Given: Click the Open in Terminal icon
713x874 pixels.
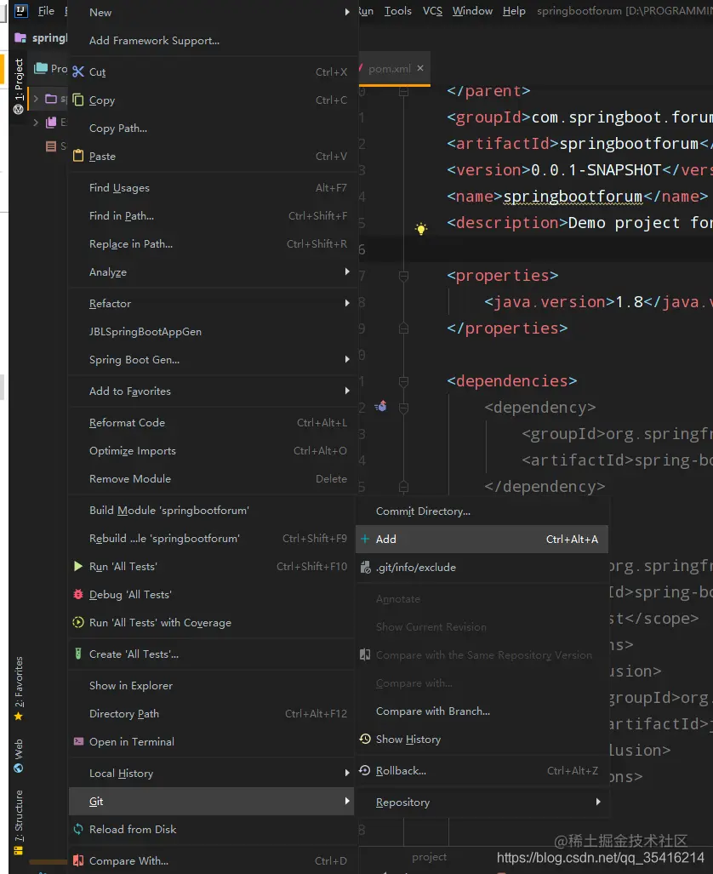Looking at the screenshot, I should [x=78, y=741].
